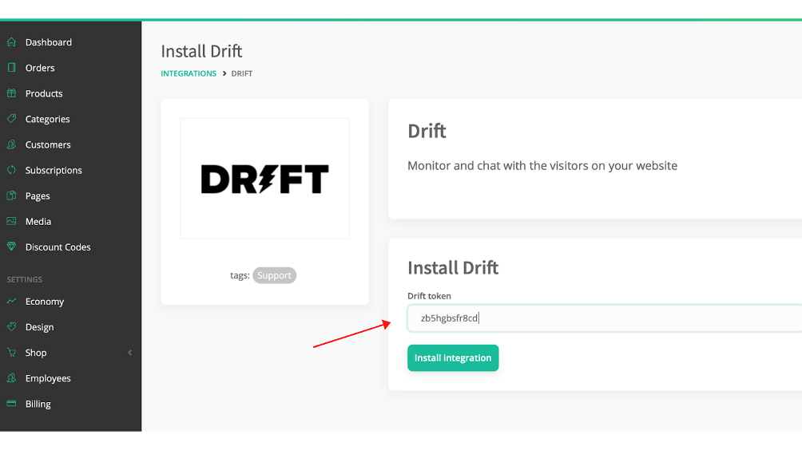802x450 pixels.
Task: Click the Economy chart icon
Action: coord(11,301)
